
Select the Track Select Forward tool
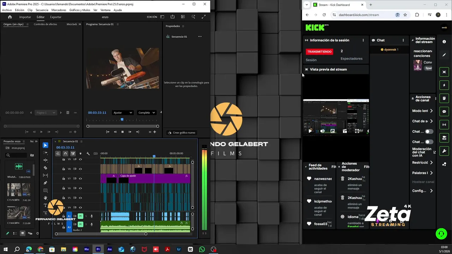click(45, 153)
